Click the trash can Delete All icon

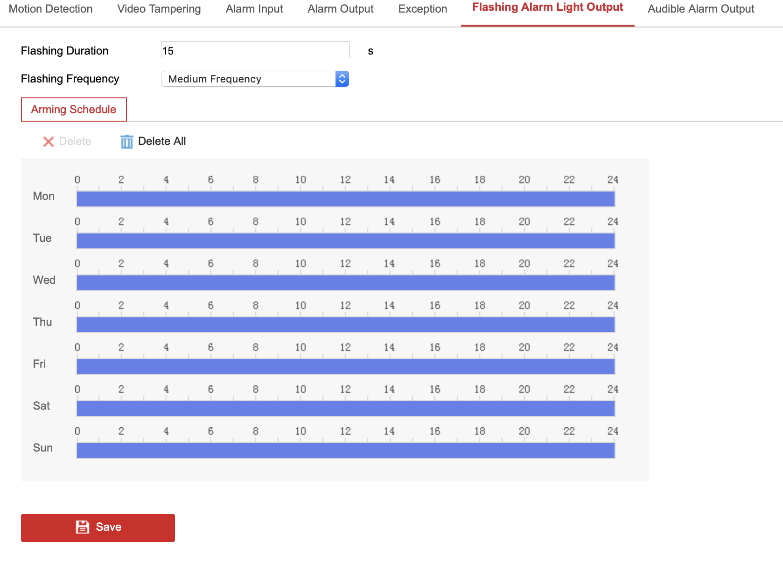[x=126, y=142]
